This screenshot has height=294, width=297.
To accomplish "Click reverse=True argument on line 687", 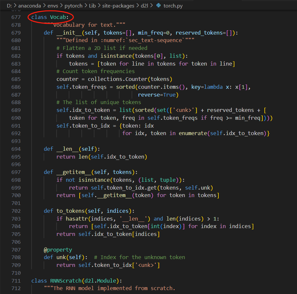I will 156,95.
